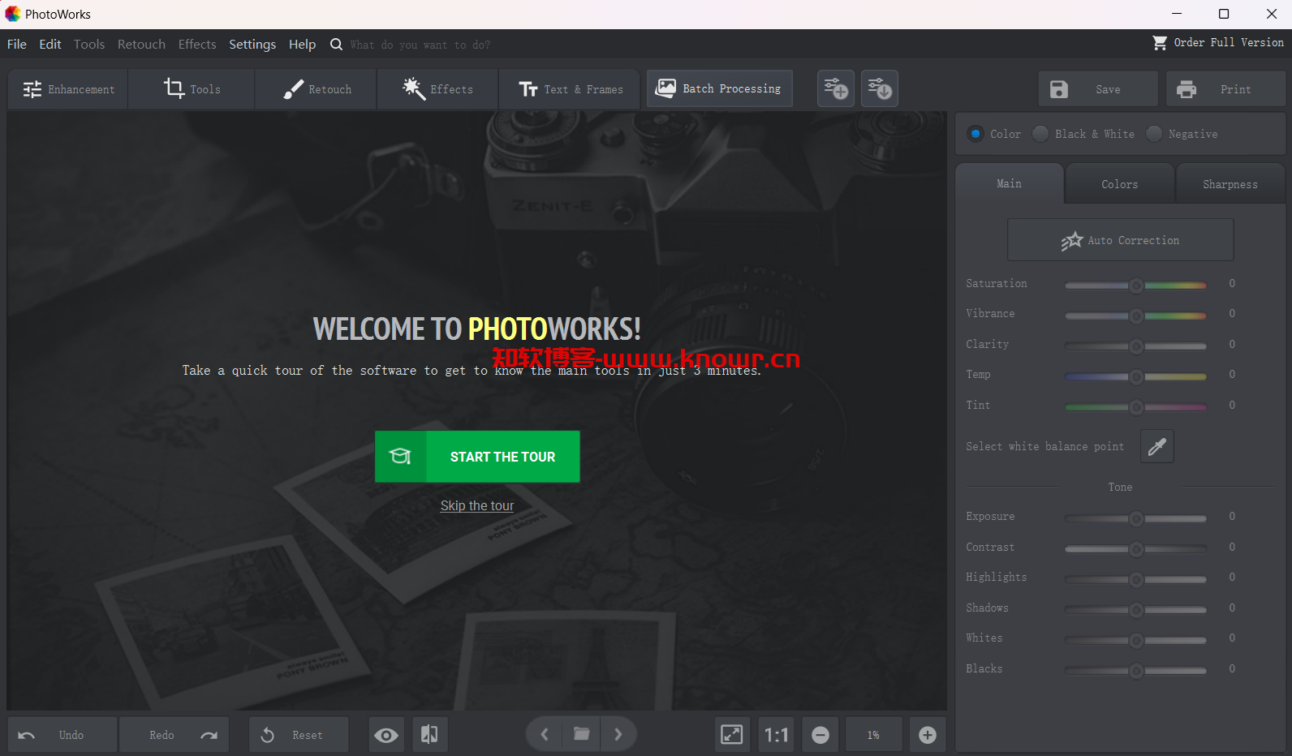Pick the white balance eyedropper tool
This screenshot has height=756, width=1292.
1157,446
